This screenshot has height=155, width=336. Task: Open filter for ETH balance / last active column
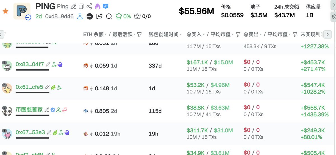(139, 34)
